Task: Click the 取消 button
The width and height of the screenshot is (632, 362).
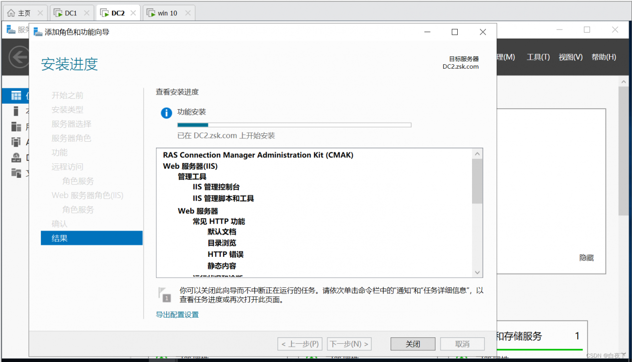Action: (x=462, y=344)
